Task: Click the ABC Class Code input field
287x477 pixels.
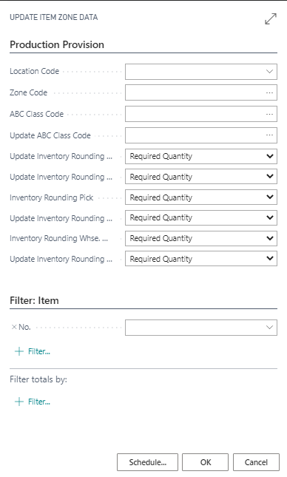Action: tap(201, 114)
